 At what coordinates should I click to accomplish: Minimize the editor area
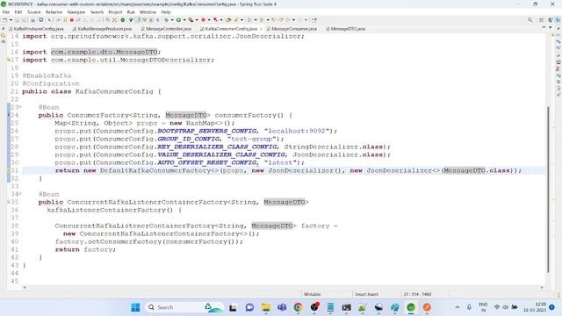click(544, 27)
